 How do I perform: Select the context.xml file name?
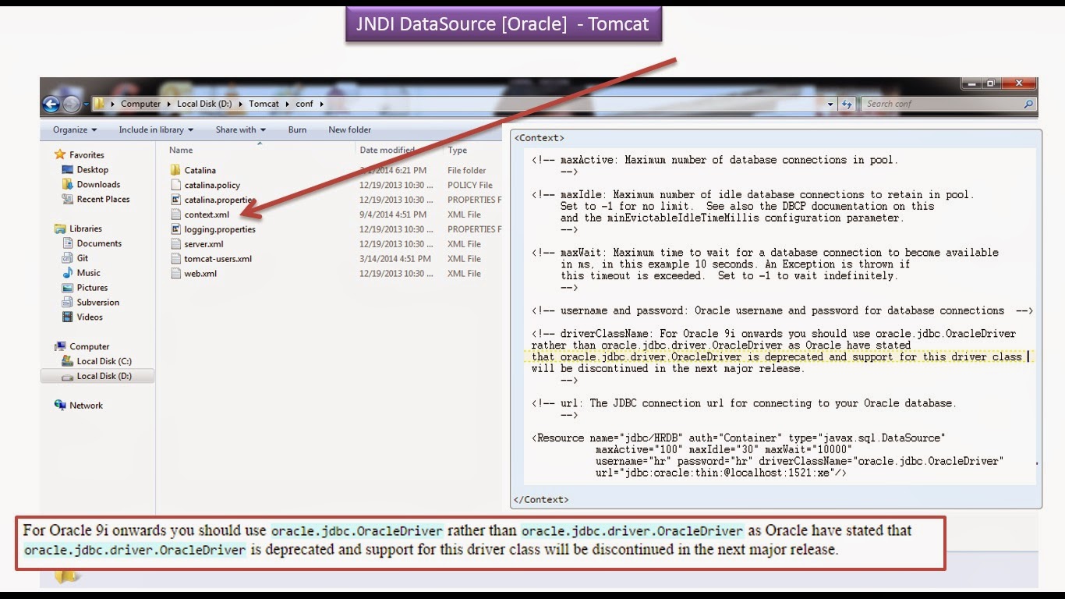[x=207, y=214]
